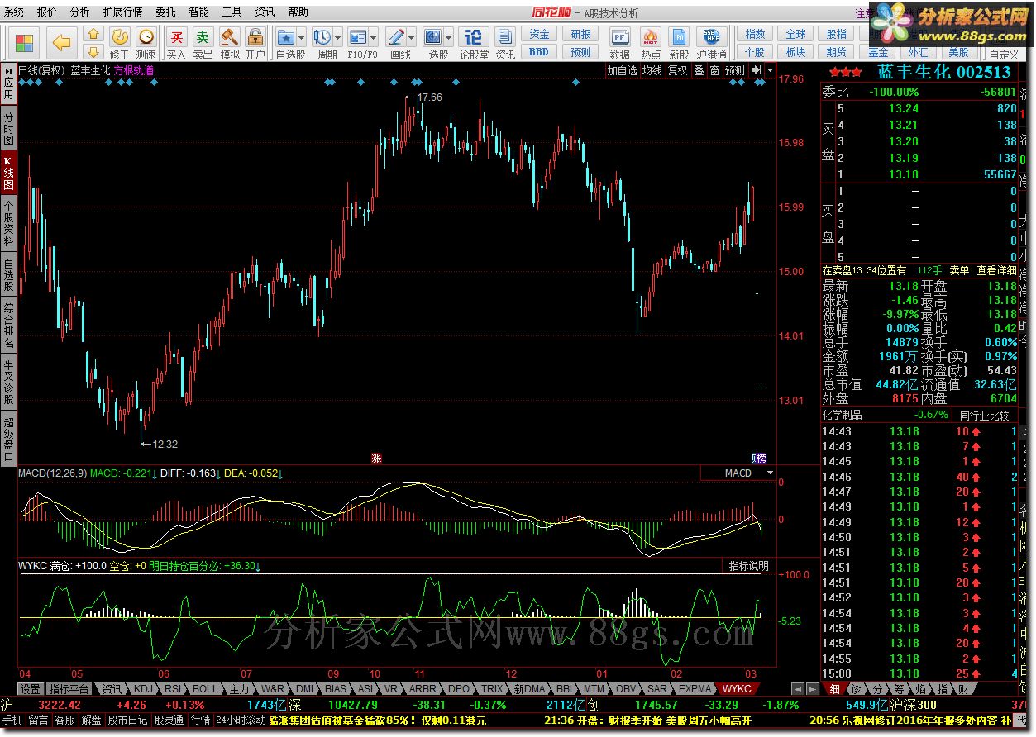Select the 画线 pencil drawing tool
This screenshot has width=1036, height=737.
coord(396,37)
